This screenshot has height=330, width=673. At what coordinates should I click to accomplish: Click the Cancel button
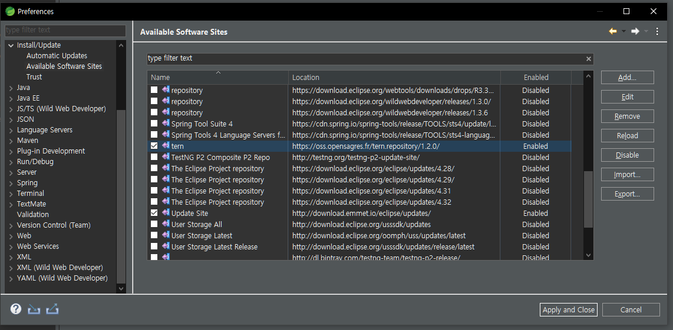(631, 309)
